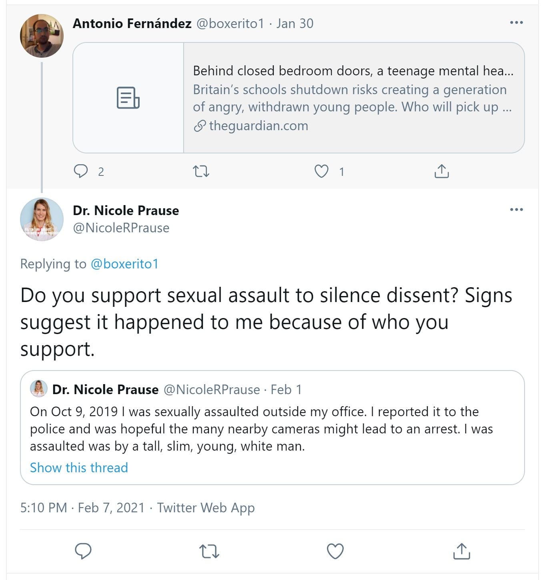Open more options for Antonio's tweet

[516, 23]
